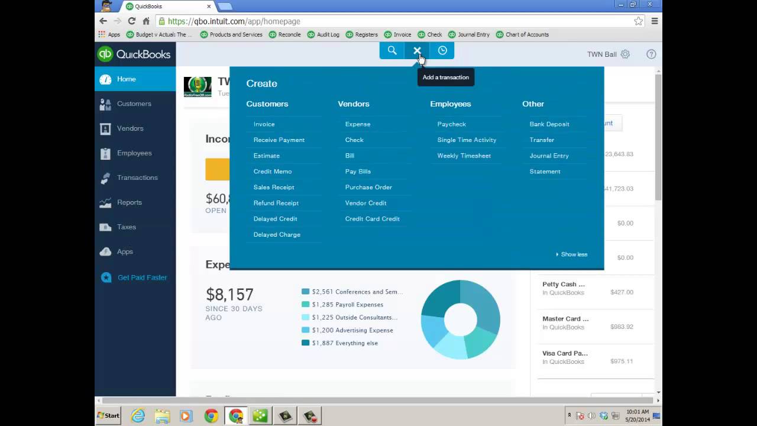Screen dimensions: 757x426
Task: Collapse the Create menu using Show less
Action: [571, 254]
